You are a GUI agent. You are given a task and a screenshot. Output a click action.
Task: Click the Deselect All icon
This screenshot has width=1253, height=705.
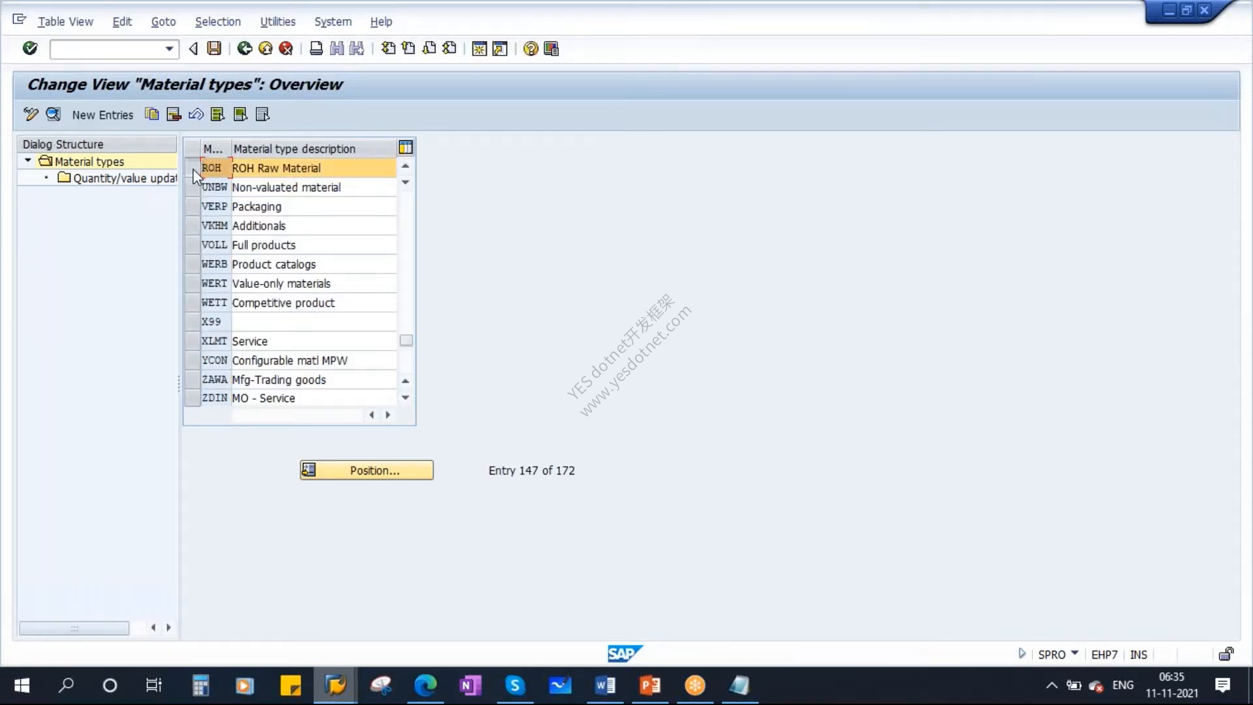262,114
